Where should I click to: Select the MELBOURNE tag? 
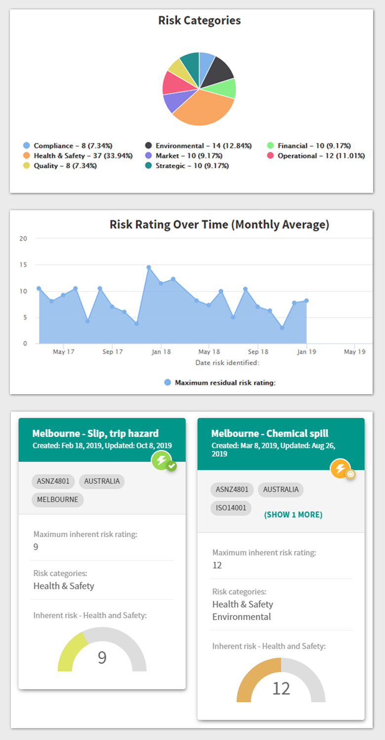pyautogui.click(x=57, y=499)
